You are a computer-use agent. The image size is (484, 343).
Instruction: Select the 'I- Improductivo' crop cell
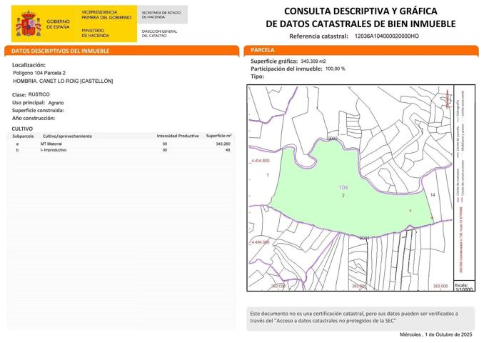click(x=54, y=150)
